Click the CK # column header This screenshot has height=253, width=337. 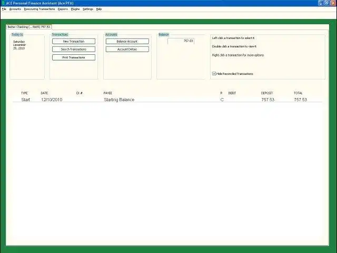click(x=80, y=93)
